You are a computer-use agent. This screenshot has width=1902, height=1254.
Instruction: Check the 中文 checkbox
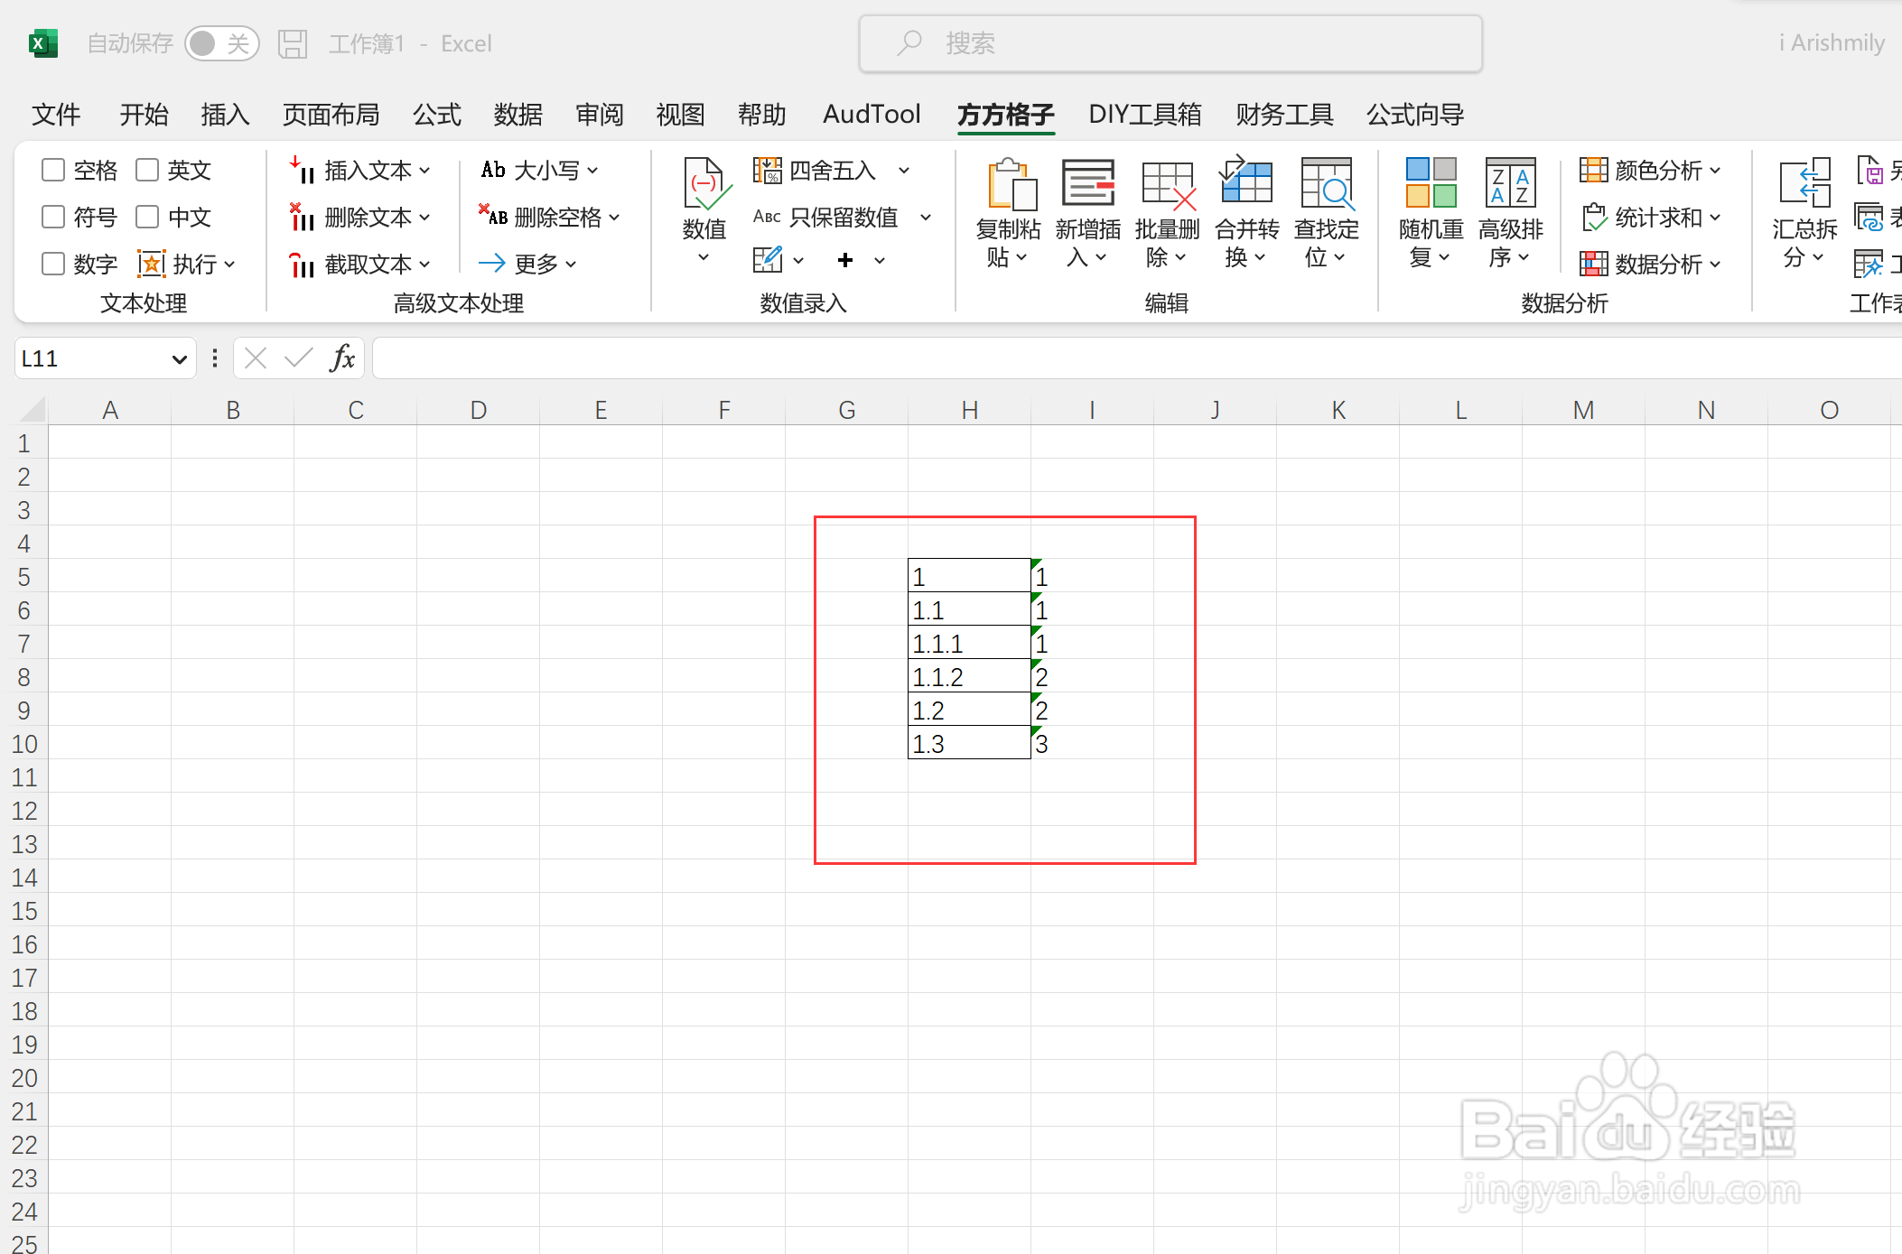[147, 217]
